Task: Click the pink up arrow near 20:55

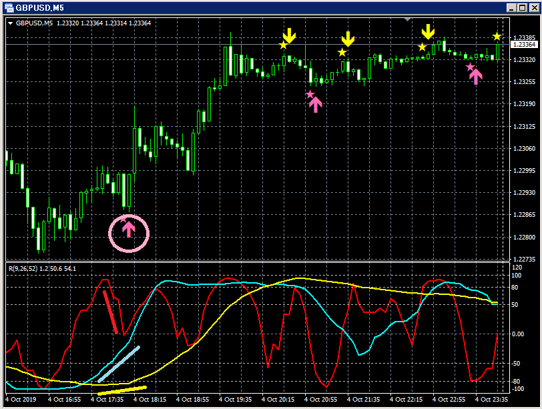Action: (x=315, y=105)
